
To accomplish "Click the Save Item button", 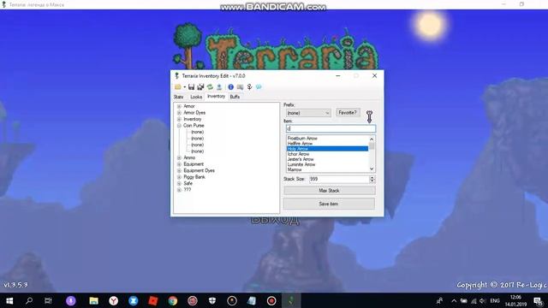I will click(329, 204).
